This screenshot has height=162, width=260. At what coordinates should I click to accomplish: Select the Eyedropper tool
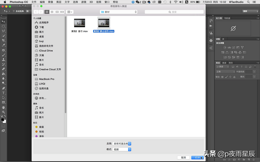click(x=3, y=45)
